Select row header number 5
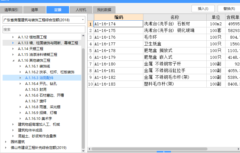 click(91, 51)
